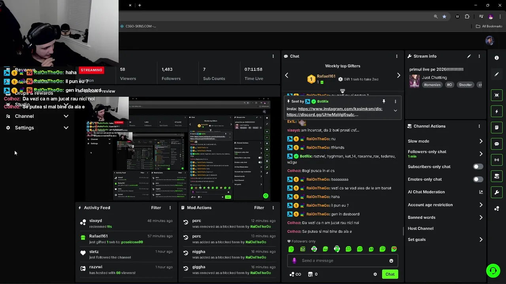Click the lightning bolt icon in right sidebar
506x284 pixels.
(497, 111)
